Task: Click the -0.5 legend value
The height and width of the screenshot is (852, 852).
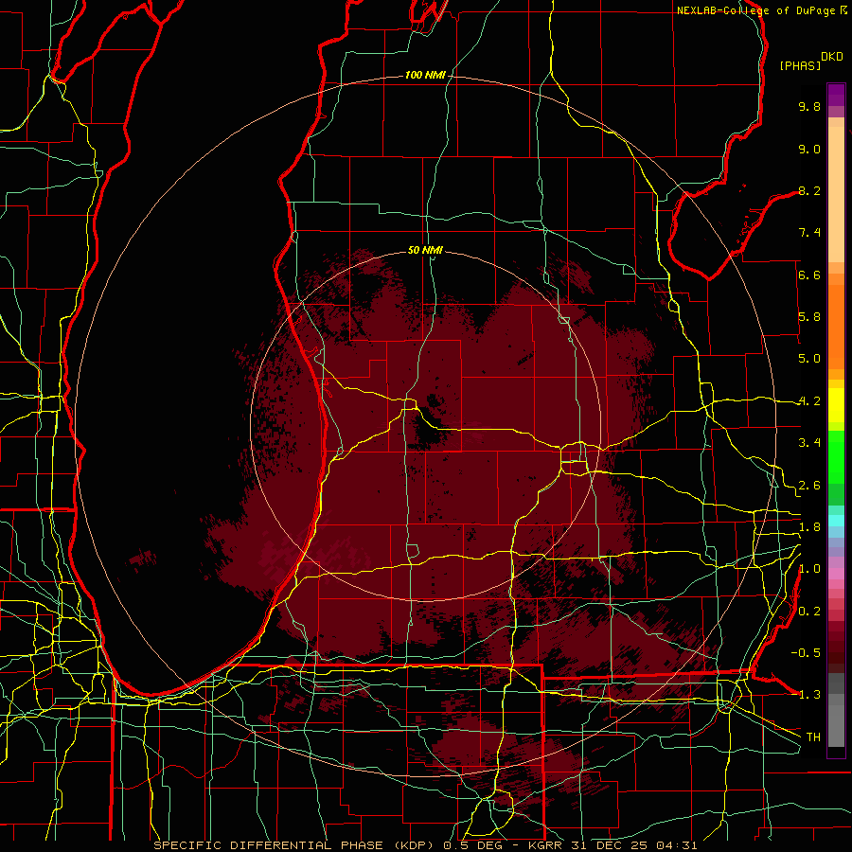Action: pyautogui.click(x=806, y=653)
